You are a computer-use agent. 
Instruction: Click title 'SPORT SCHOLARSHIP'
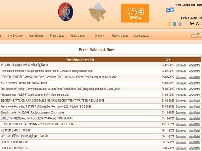point(14,142)
